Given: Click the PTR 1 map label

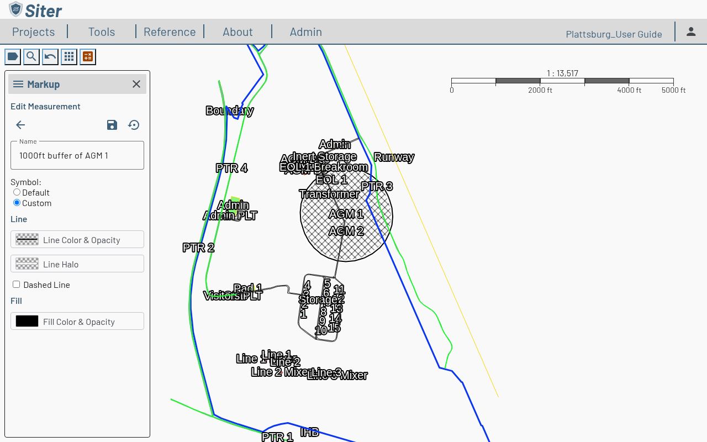Looking at the screenshot, I should click(x=277, y=437).
